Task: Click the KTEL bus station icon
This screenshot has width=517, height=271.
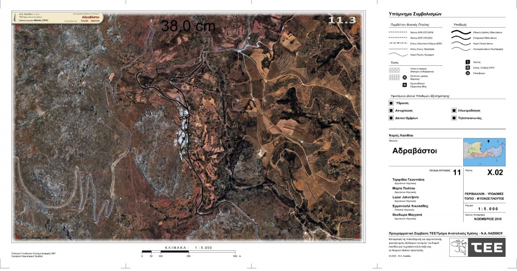Action: pos(467,67)
